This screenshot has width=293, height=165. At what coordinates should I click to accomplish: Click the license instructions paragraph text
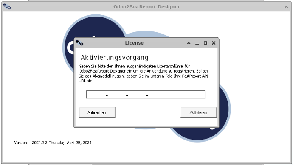pyautogui.click(x=144, y=73)
